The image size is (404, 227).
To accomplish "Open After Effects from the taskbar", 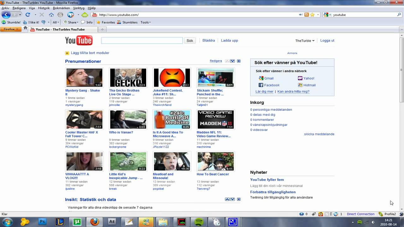I will [112, 222].
